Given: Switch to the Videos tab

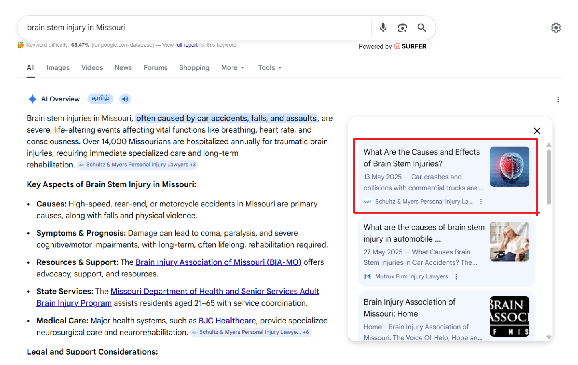Looking at the screenshot, I should (x=92, y=67).
